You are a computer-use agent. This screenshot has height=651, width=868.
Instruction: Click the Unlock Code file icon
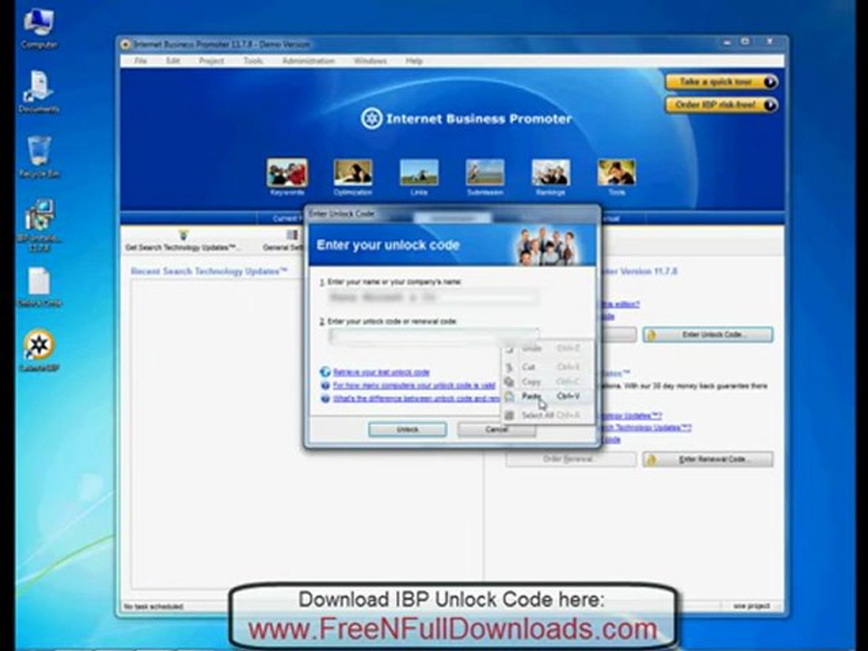click(x=39, y=287)
